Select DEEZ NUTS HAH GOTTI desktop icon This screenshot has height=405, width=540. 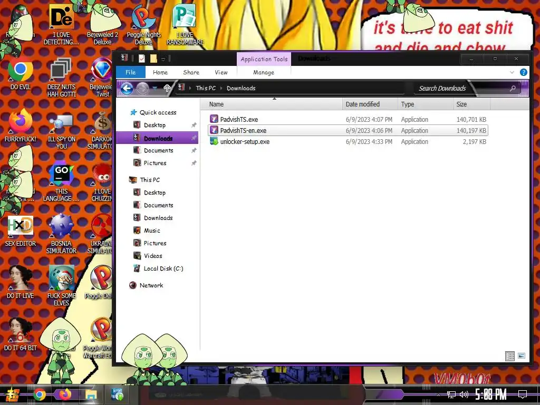[61, 78]
